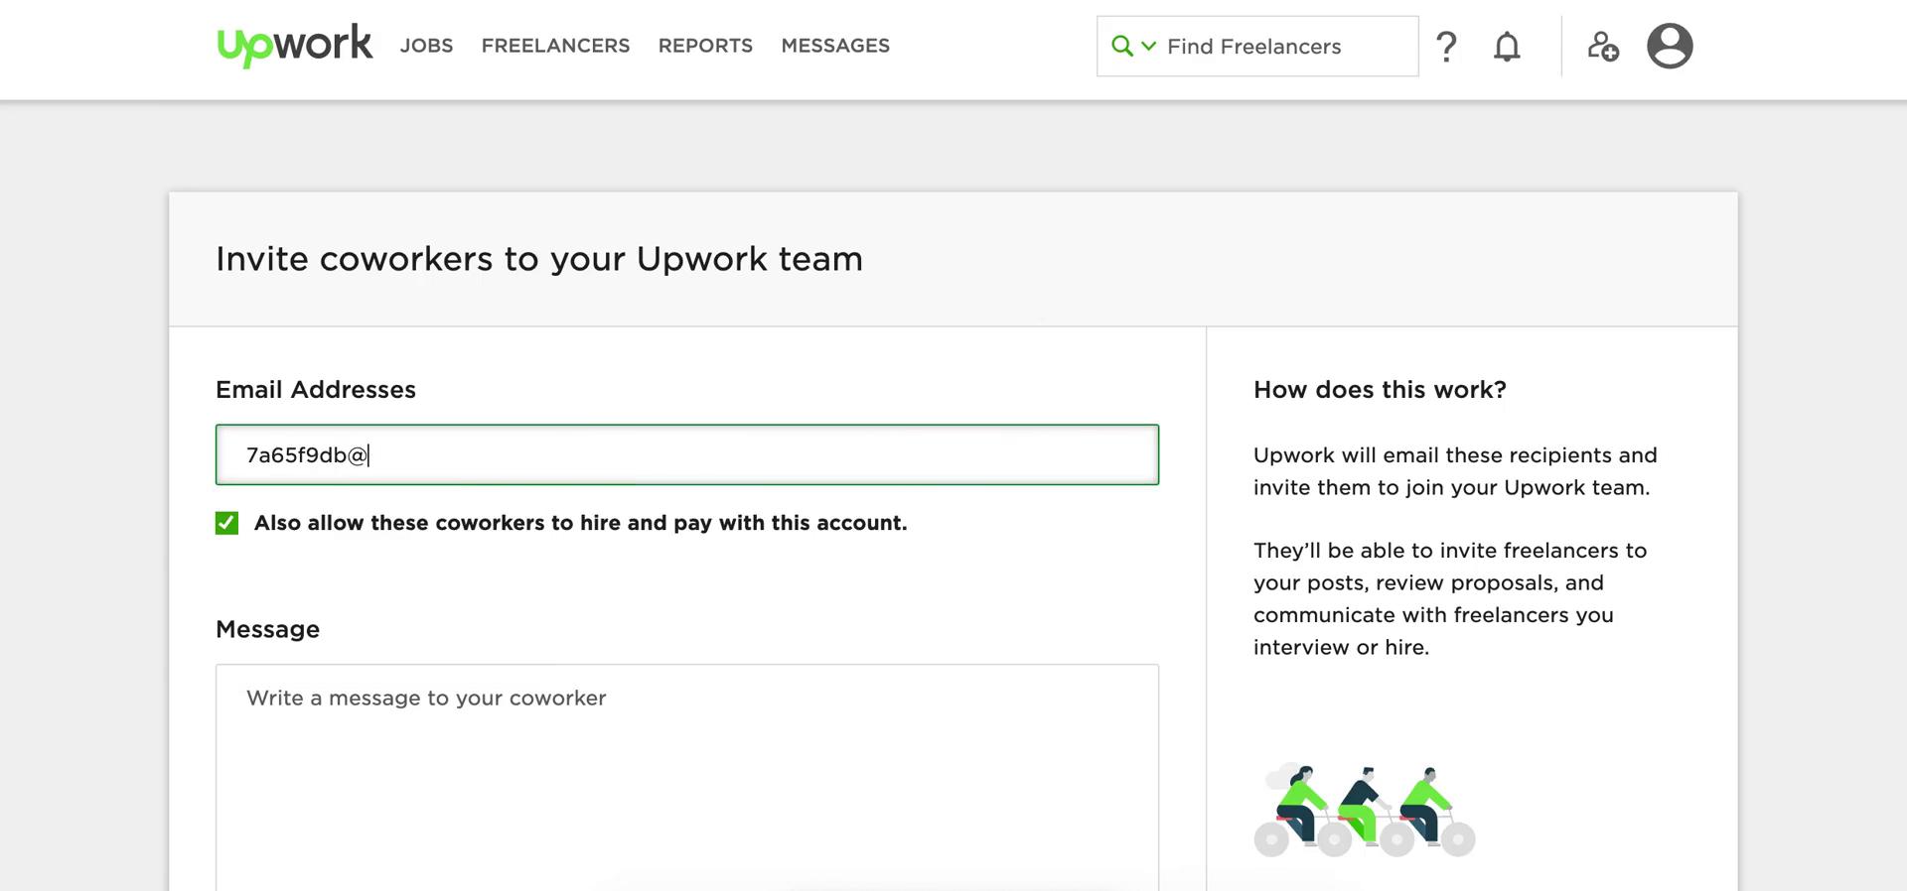Uncheck allow coworkers to hire and pay
This screenshot has width=1907, height=891.
[x=226, y=523]
